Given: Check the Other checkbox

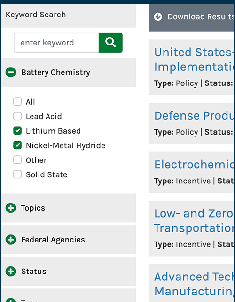Looking at the screenshot, I should (17, 159).
